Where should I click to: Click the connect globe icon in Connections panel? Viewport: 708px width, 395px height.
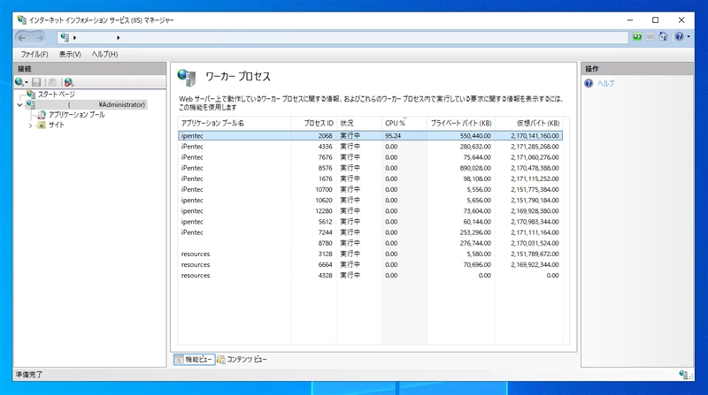click(x=19, y=82)
